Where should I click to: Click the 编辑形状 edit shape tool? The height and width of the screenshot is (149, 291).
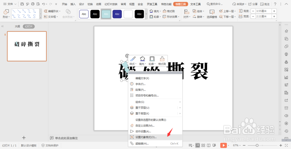point(52,11)
